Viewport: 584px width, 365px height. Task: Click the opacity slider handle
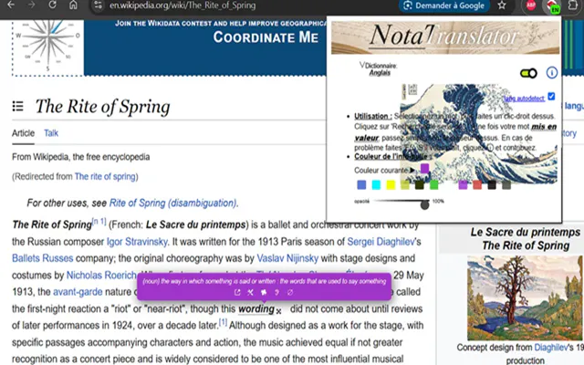coord(424,204)
